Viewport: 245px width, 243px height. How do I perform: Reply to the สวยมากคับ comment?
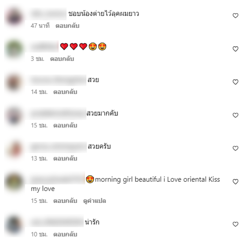click(65, 125)
